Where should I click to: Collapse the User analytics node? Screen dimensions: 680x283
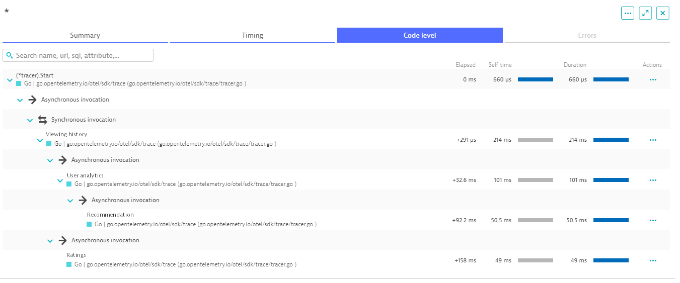(60, 180)
